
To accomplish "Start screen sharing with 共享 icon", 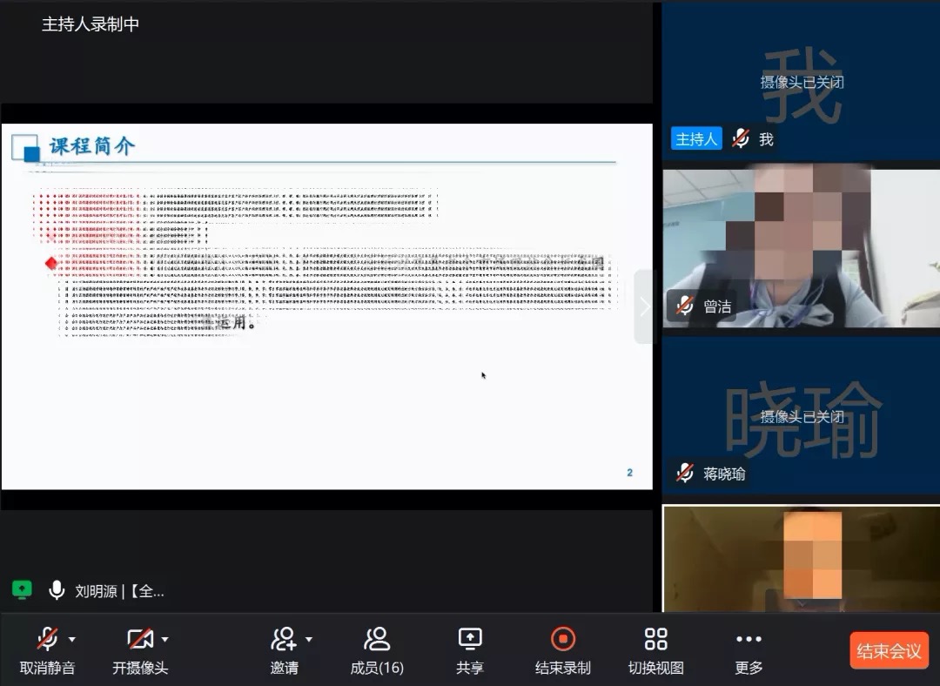I will 470,640.
